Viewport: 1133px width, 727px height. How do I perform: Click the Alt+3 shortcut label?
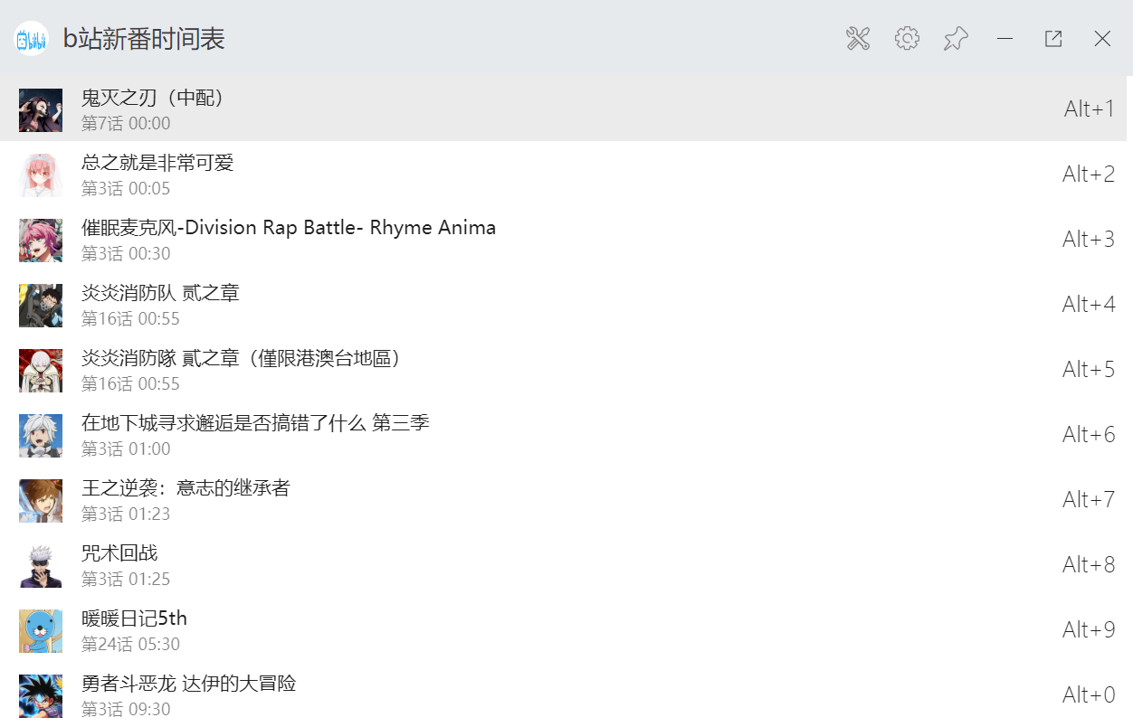point(1089,240)
